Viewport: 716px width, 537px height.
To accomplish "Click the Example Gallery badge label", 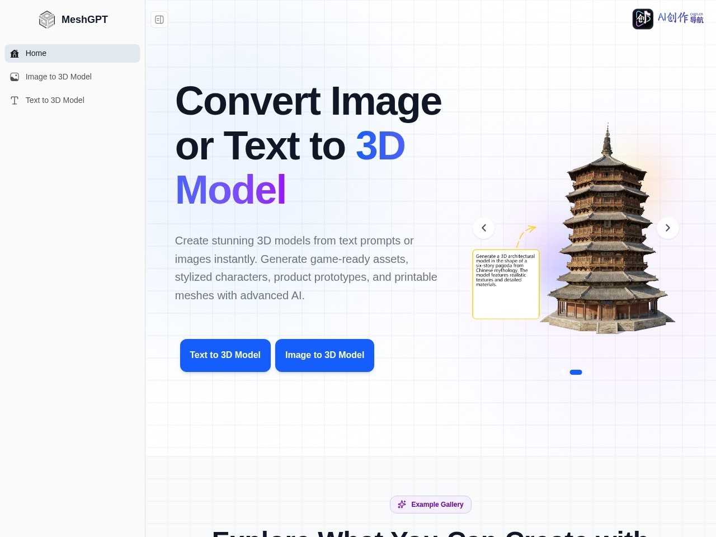I will click(437, 505).
